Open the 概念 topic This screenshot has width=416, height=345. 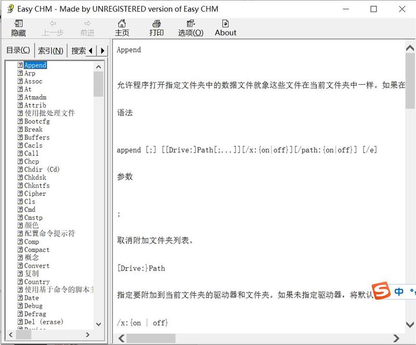[32, 258]
